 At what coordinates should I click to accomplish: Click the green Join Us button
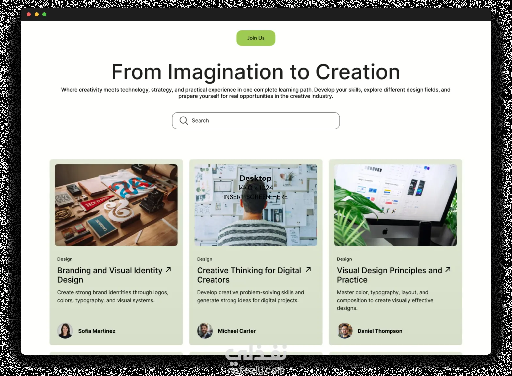[x=256, y=38]
